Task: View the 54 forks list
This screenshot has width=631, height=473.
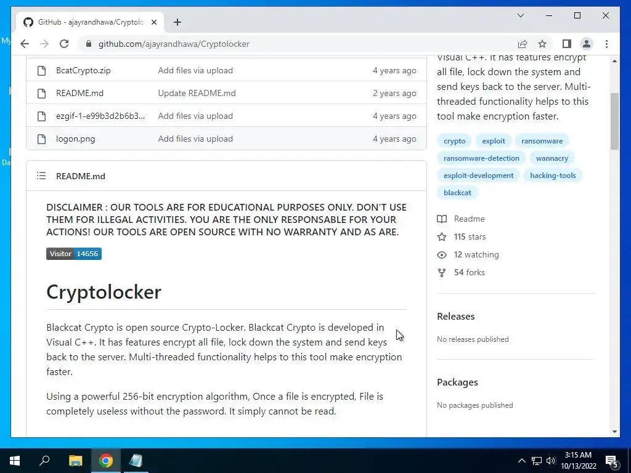Action: (x=469, y=272)
